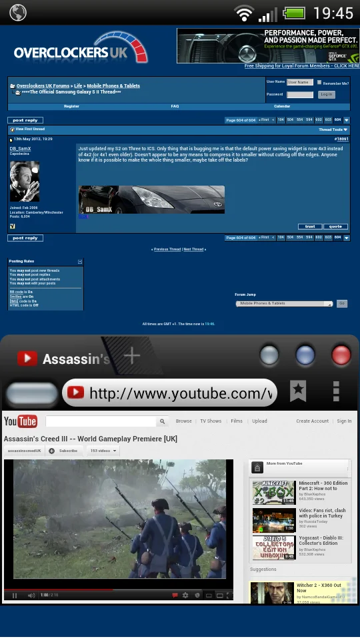Click the forum Password input field
The image size is (360, 641).
pos(300,94)
